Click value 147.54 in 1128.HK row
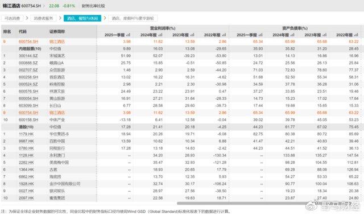The image size is (364, 215). [353, 155]
